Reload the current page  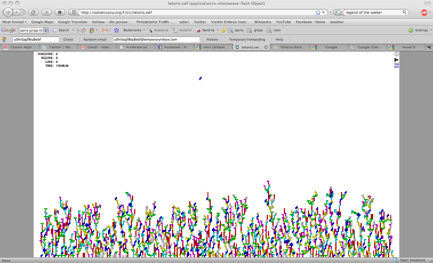[x=33, y=12]
